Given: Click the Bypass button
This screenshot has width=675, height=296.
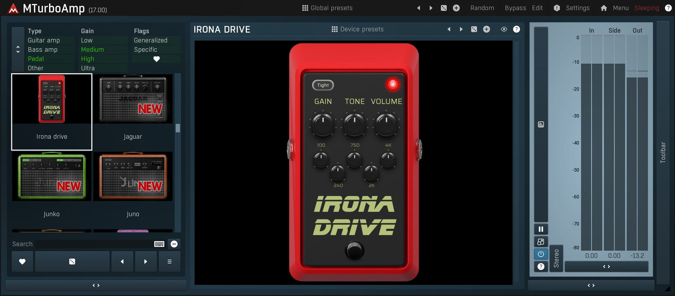Looking at the screenshot, I should coord(515,8).
